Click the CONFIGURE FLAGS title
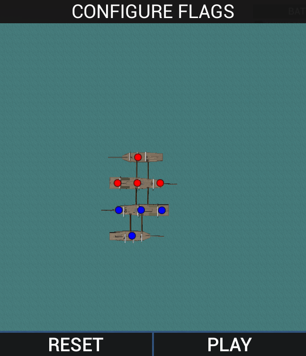This screenshot has width=306, height=356. point(153,11)
